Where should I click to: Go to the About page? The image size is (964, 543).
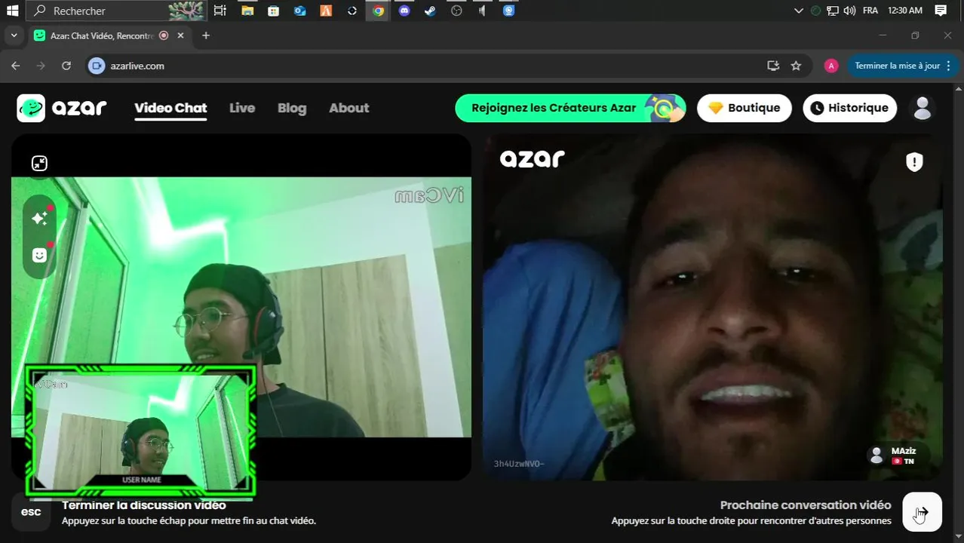pyautogui.click(x=348, y=108)
